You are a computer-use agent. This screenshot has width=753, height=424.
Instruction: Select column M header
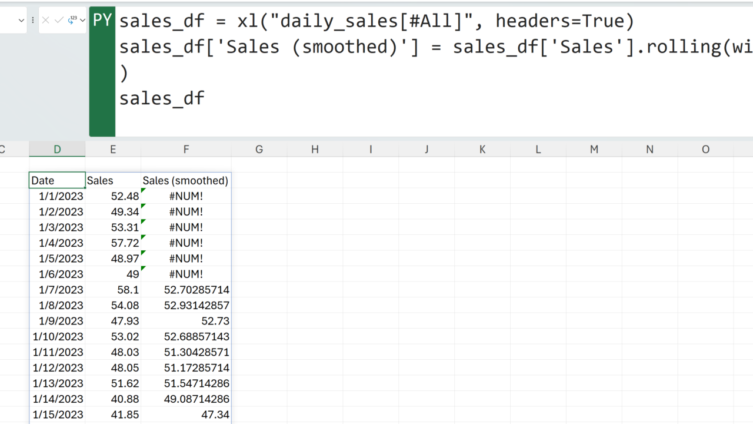click(594, 150)
